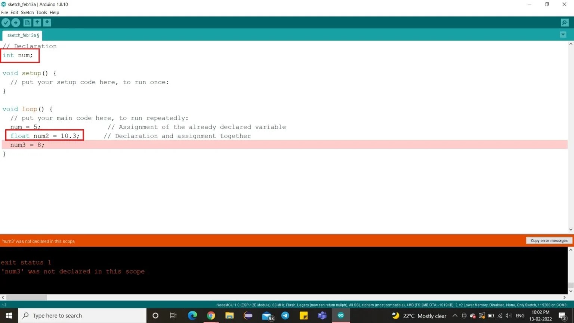The height and width of the screenshot is (323, 574).
Task: Launch Telegram from the taskbar
Action: click(x=285, y=316)
